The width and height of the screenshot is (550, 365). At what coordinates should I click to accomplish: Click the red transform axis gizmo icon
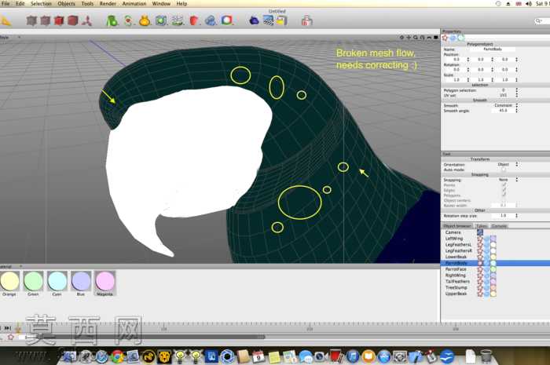(87, 20)
